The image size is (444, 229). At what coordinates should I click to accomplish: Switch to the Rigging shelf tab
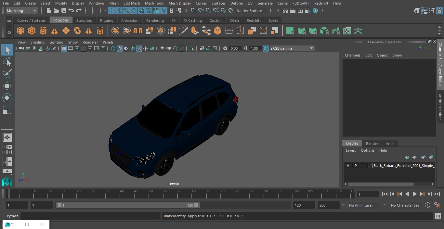(107, 20)
